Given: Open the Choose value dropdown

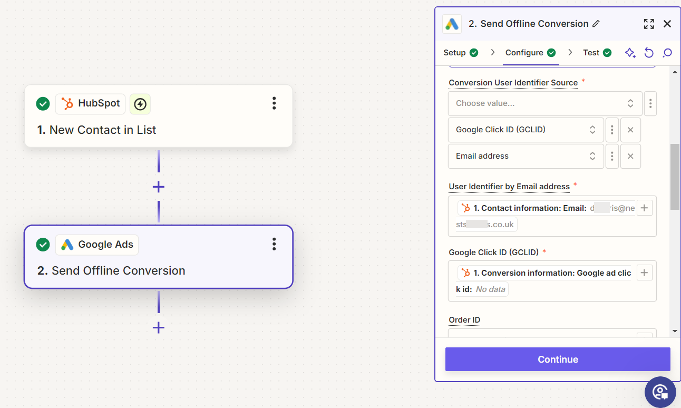Looking at the screenshot, I should (545, 103).
